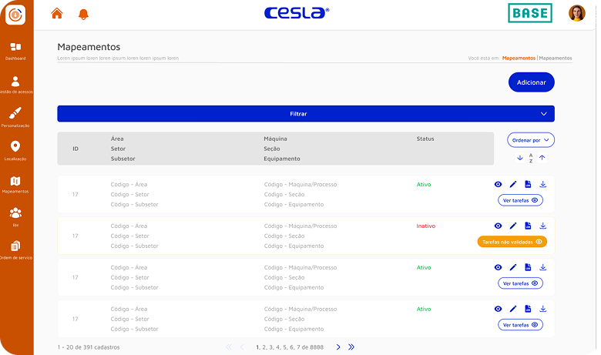This screenshot has height=355, width=601.
Task: Open Ordem de serviço sidebar icon
Action: coord(15,246)
